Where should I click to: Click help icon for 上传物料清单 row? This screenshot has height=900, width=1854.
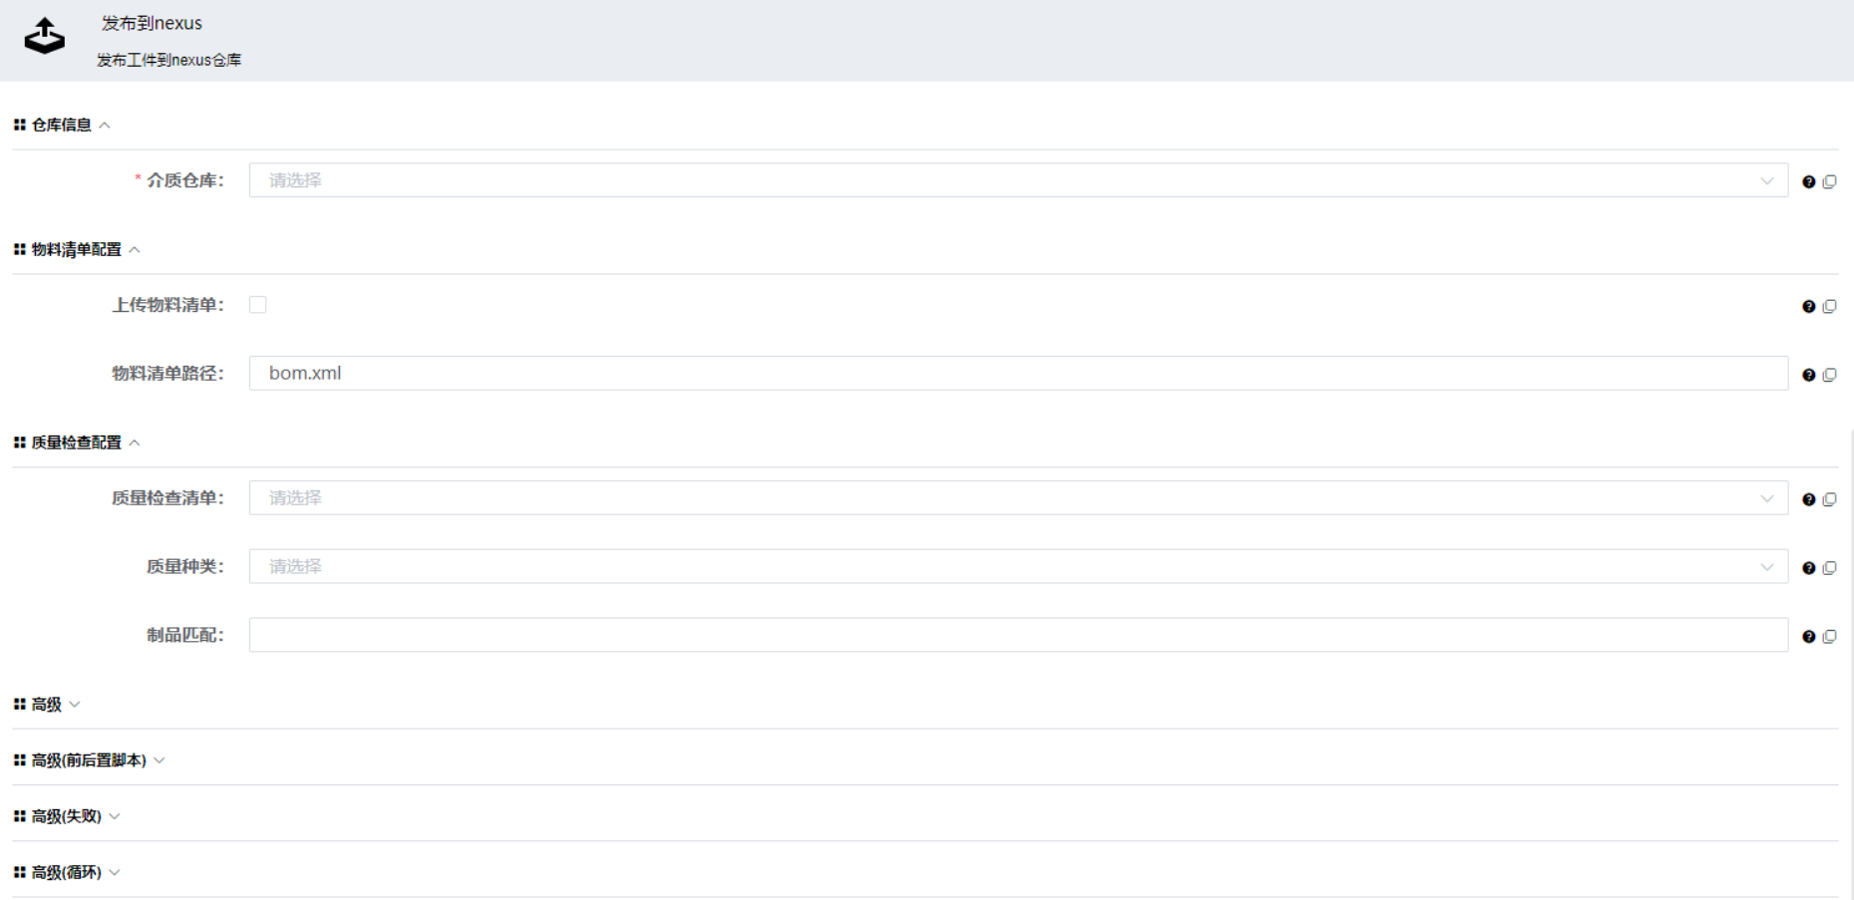[x=1808, y=306]
